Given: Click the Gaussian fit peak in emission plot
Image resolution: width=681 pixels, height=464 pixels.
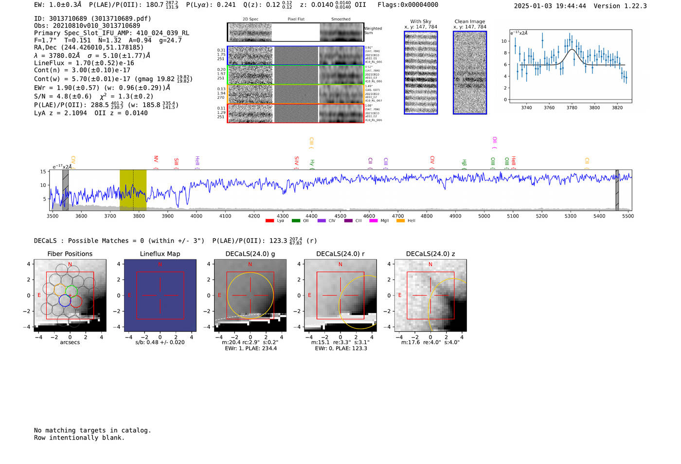Looking at the screenshot, I should [572, 50].
